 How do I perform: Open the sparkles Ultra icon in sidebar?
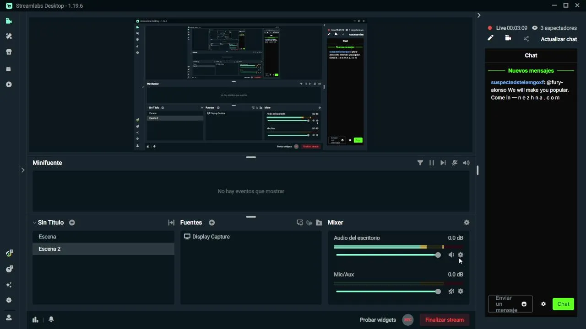pyautogui.click(x=9, y=285)
